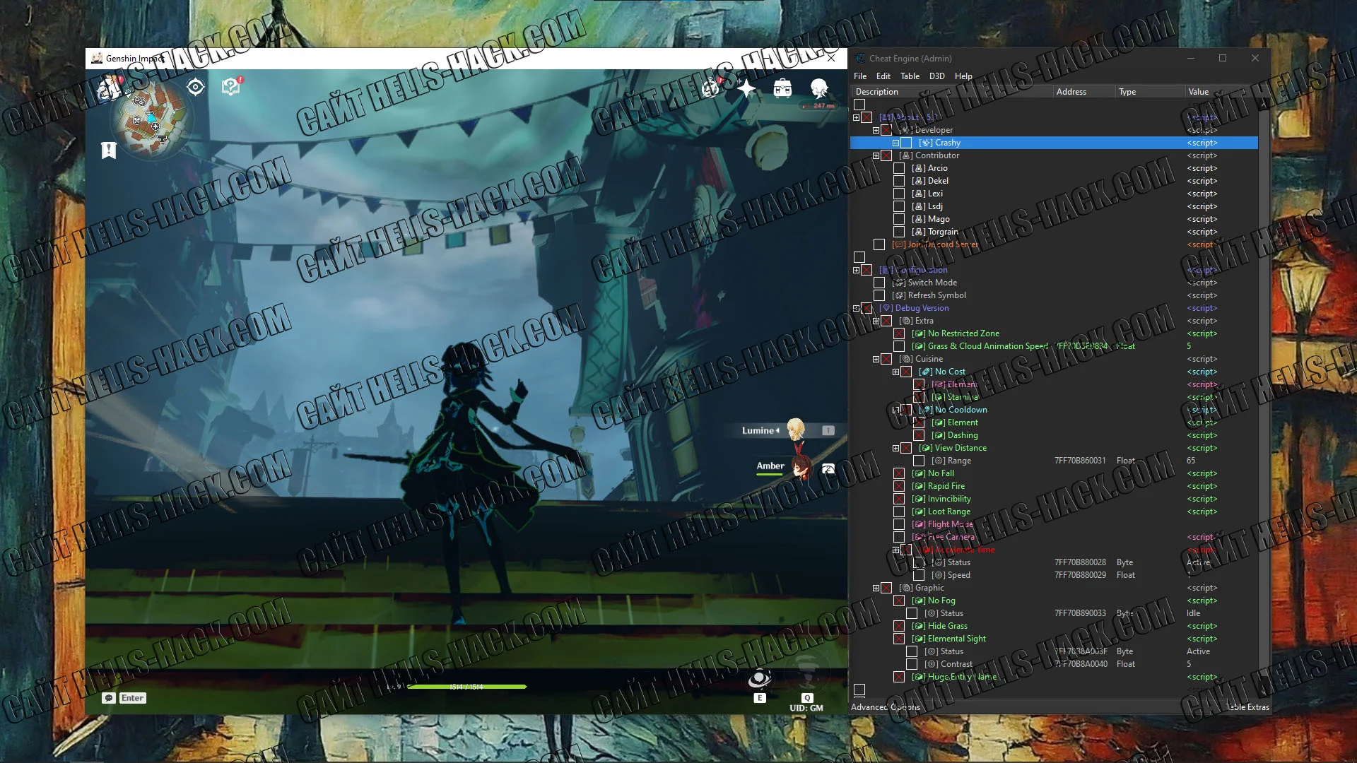This screenshot has height=763, width=1357.
Task: Sort by the Type column header
Action: point(1150,92)
